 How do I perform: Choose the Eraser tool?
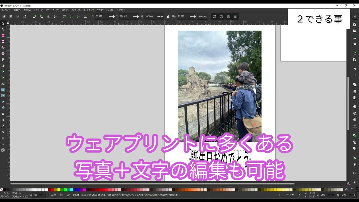3,126
